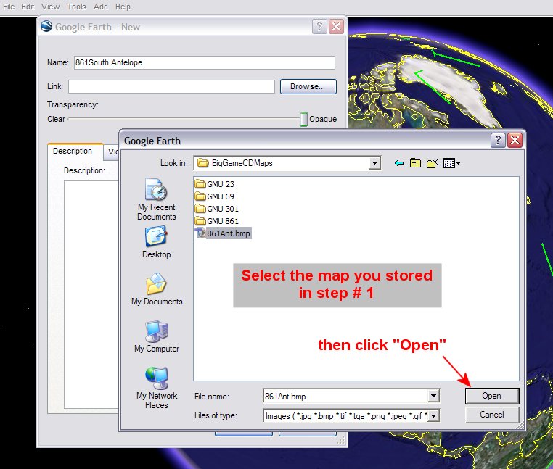This screenshot has width=553, height=469.
Task: Switch to the Description tab
Action: [x=75, y=152]
